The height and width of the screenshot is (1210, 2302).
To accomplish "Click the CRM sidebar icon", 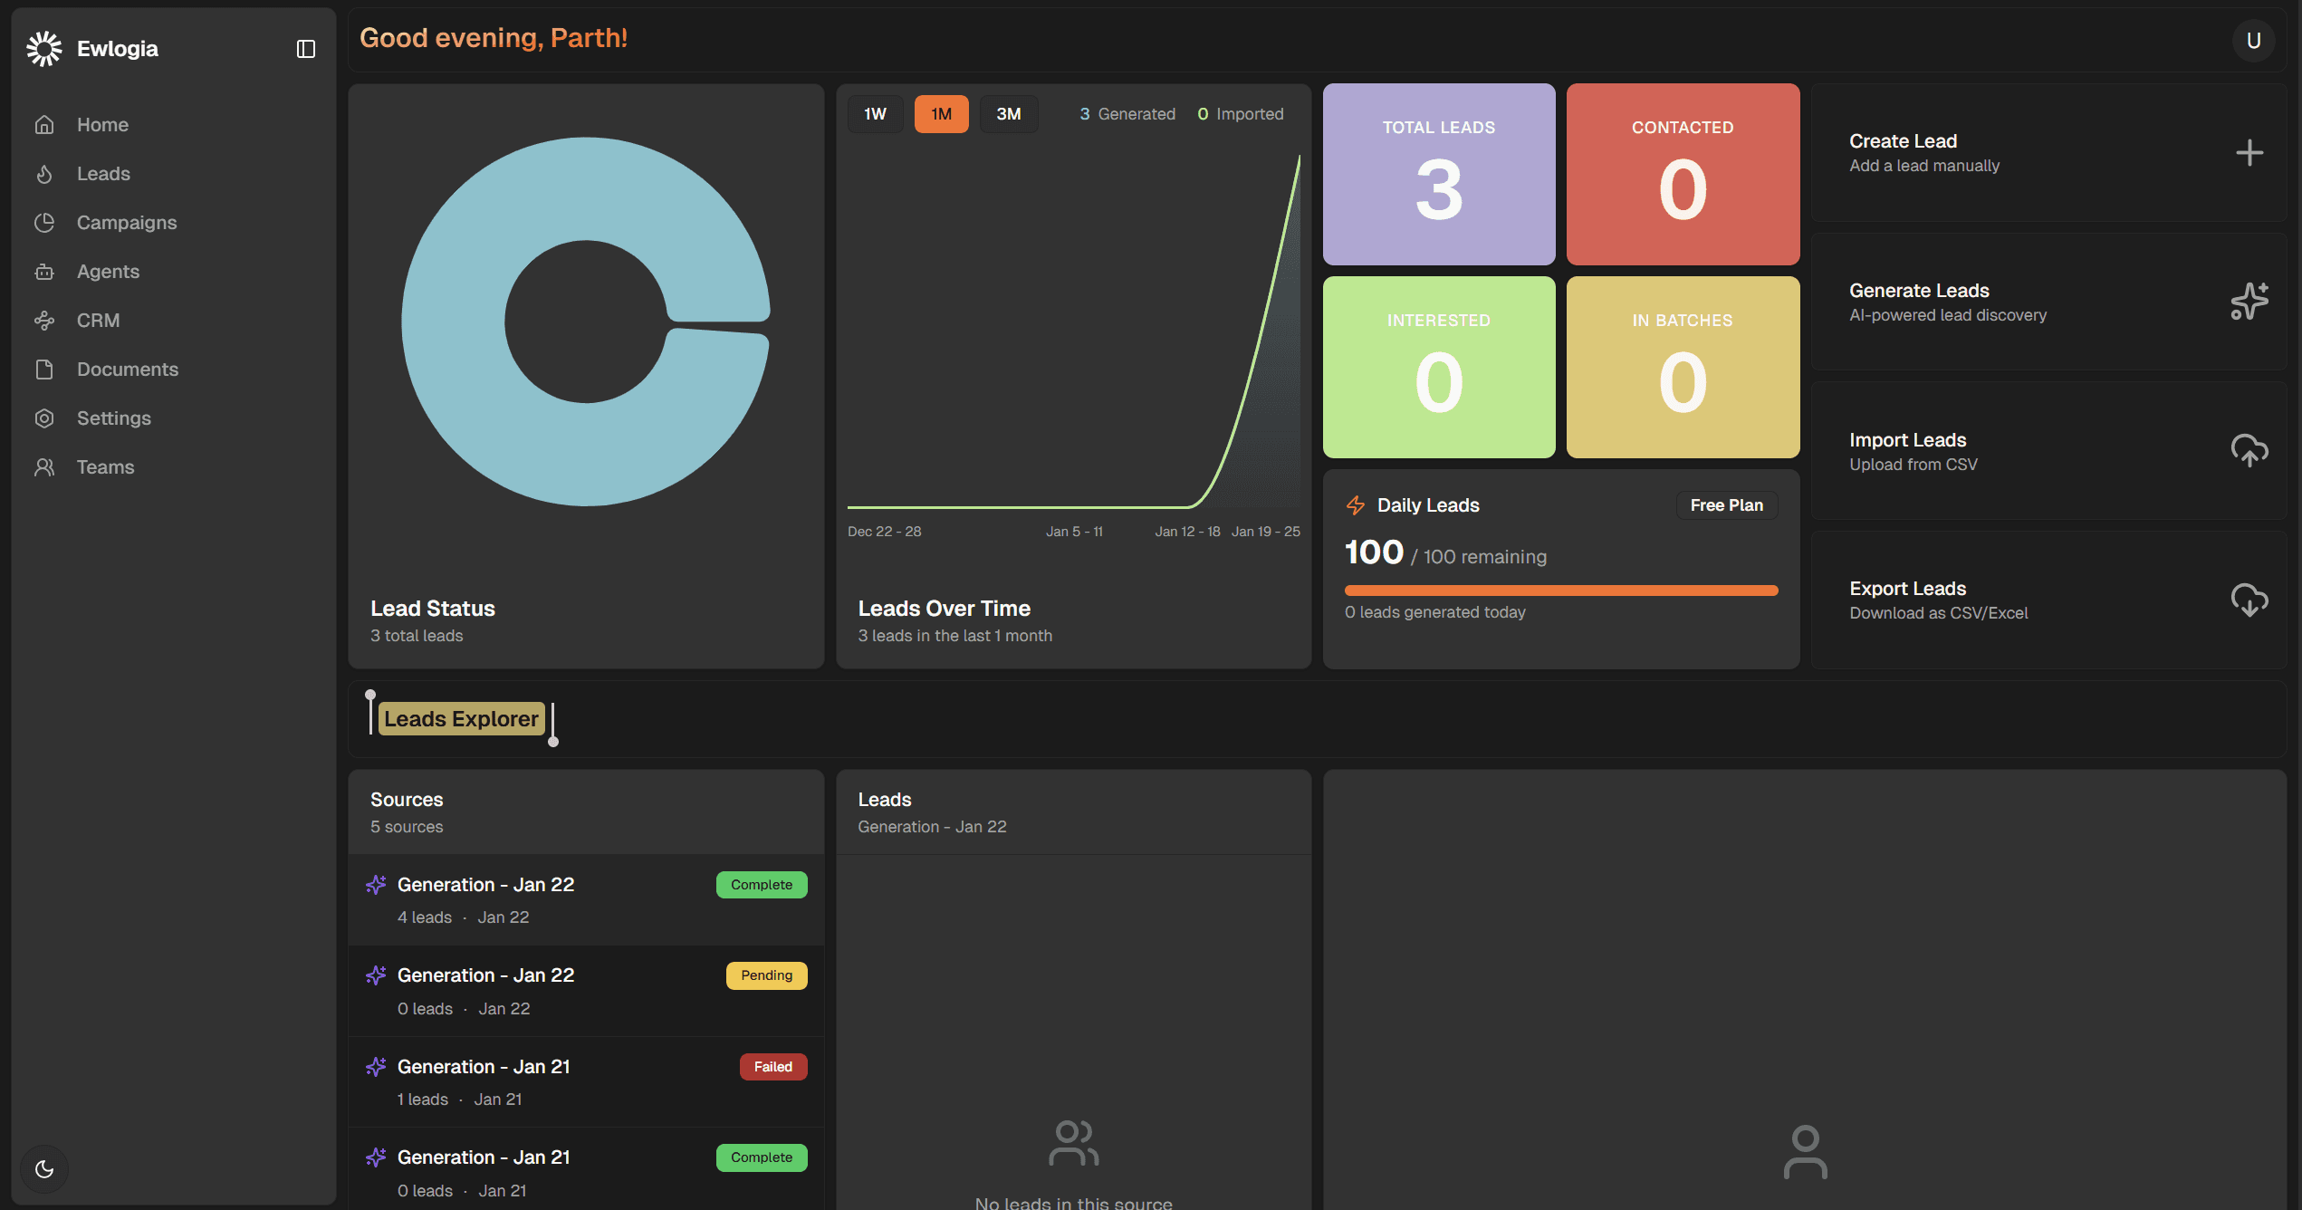I will tap(44, 321).
